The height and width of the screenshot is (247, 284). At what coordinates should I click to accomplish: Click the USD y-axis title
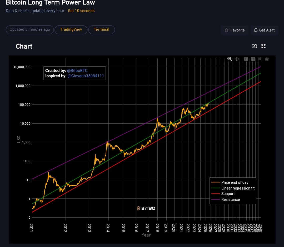[19, 139]
